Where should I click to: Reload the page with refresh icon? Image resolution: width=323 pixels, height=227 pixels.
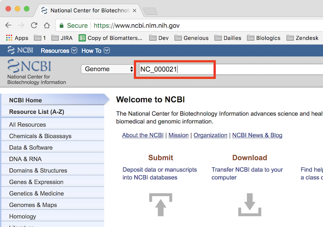[x=34, y=25]
